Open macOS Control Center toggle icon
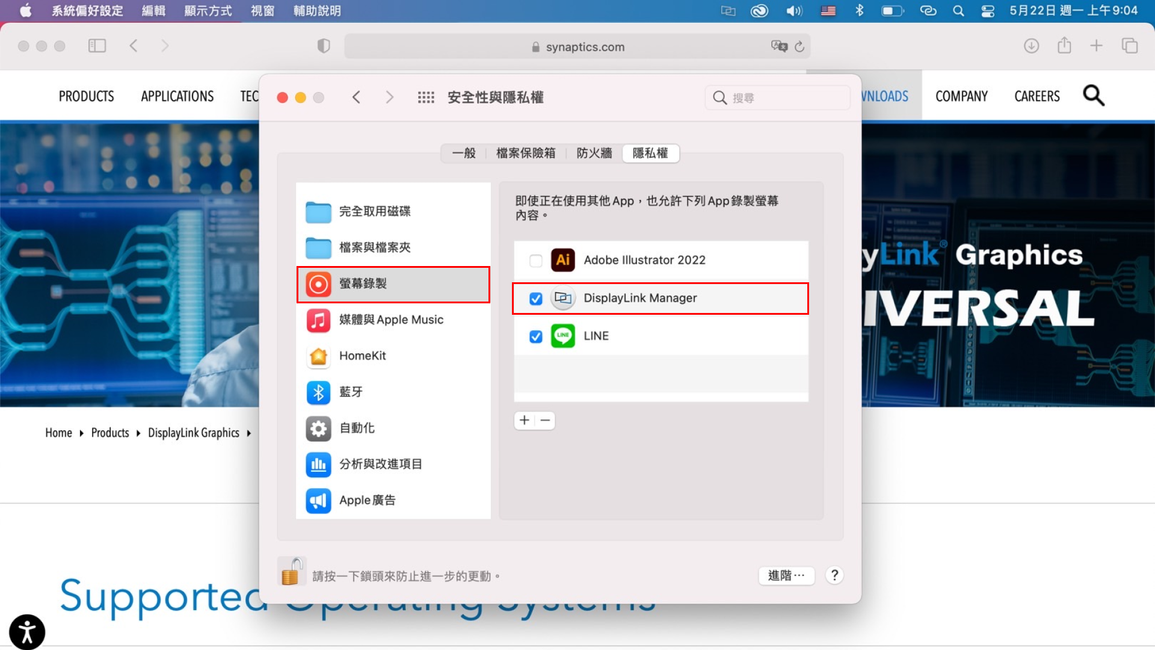Screen dimensions: 1155x650 point(988,11)
